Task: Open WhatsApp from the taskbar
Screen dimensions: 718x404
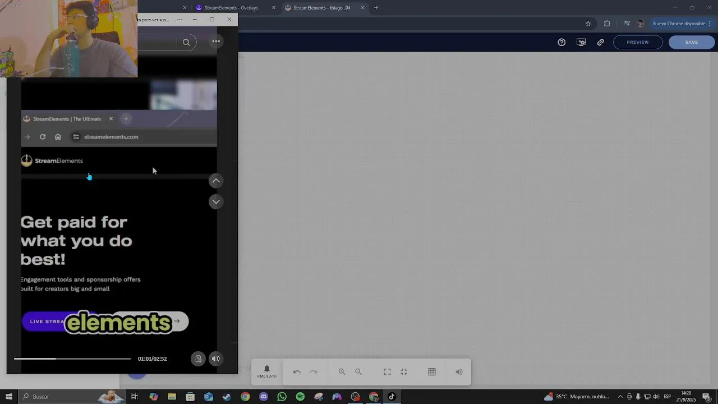Action: click(282, 397)
